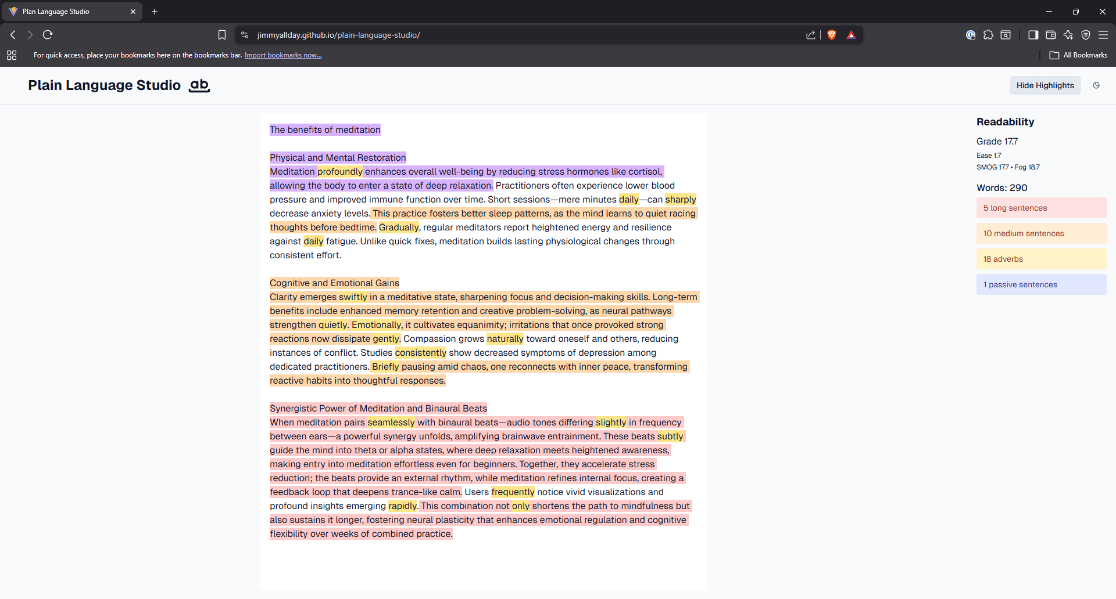Select the Plan Language Studio tab
The width and height of the screenshot is (1116, 599).
(x=70, y=12)
